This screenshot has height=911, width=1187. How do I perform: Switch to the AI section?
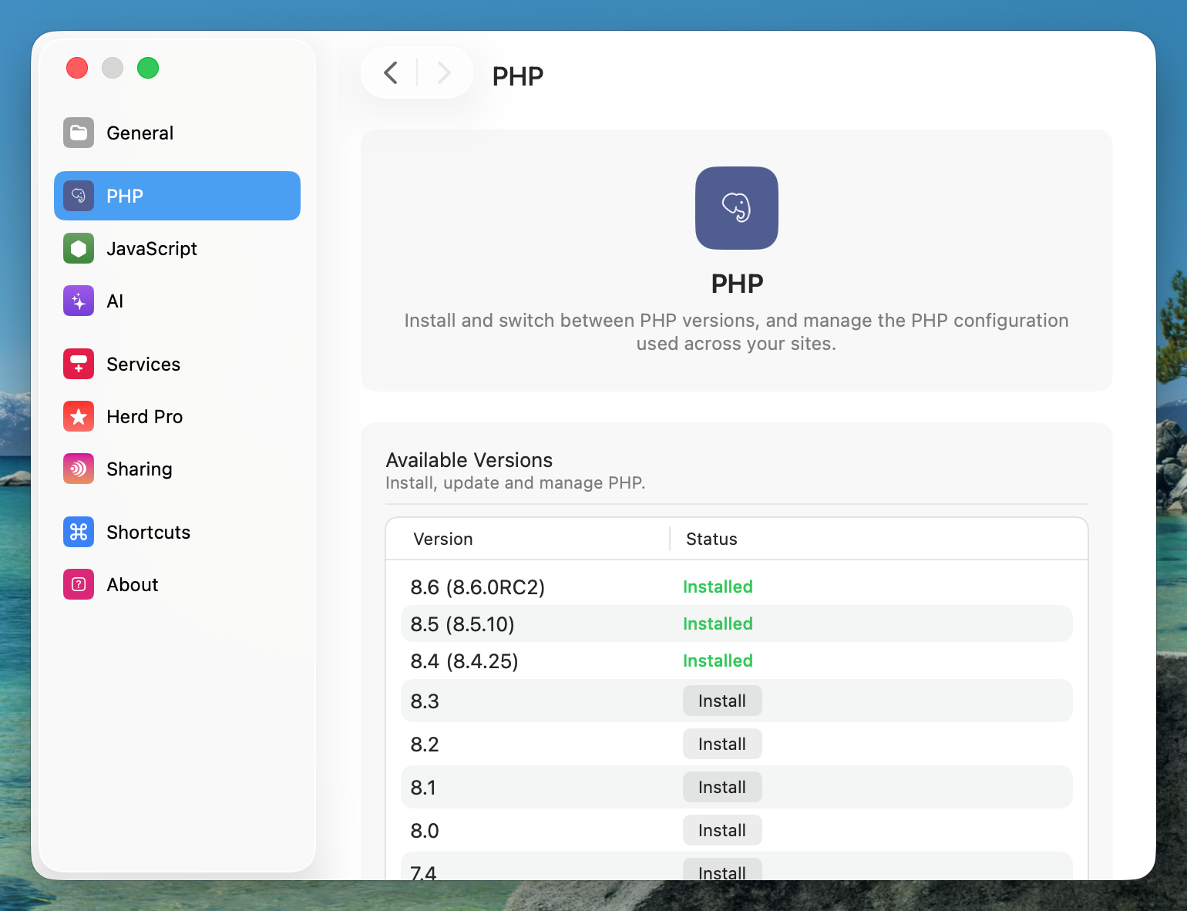[177, 301]
